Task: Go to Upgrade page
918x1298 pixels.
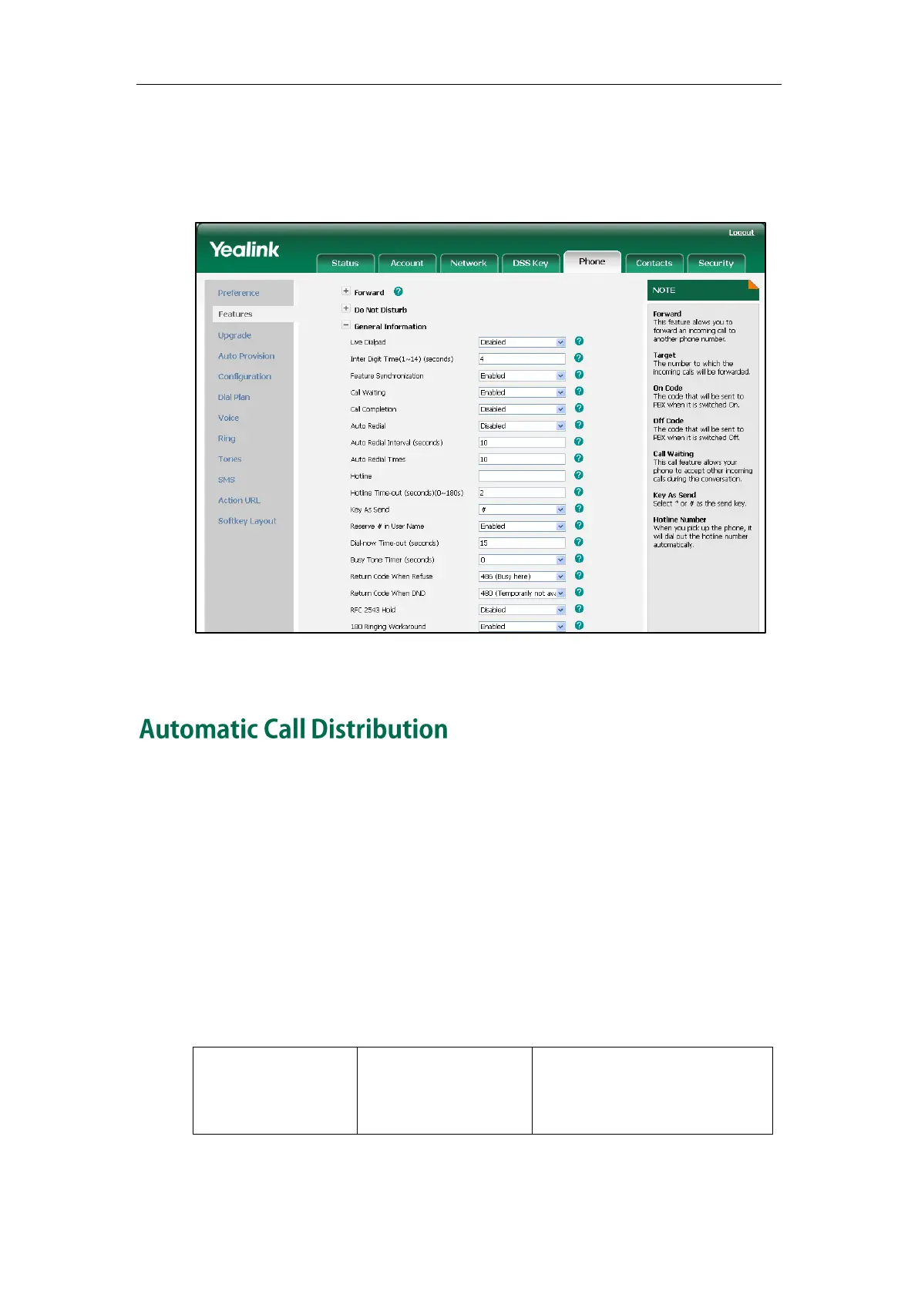Action: [234, 335]
